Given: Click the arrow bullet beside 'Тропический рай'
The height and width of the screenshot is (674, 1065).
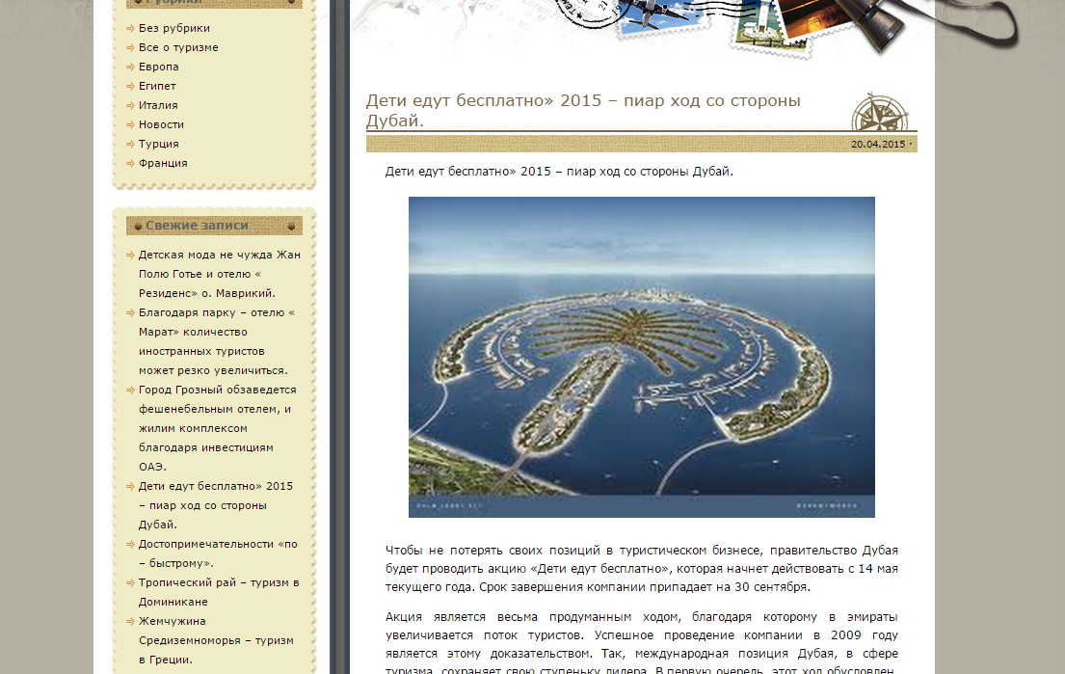Looking at the screenshot, I should pyautogui.click(x=130, y=583).
